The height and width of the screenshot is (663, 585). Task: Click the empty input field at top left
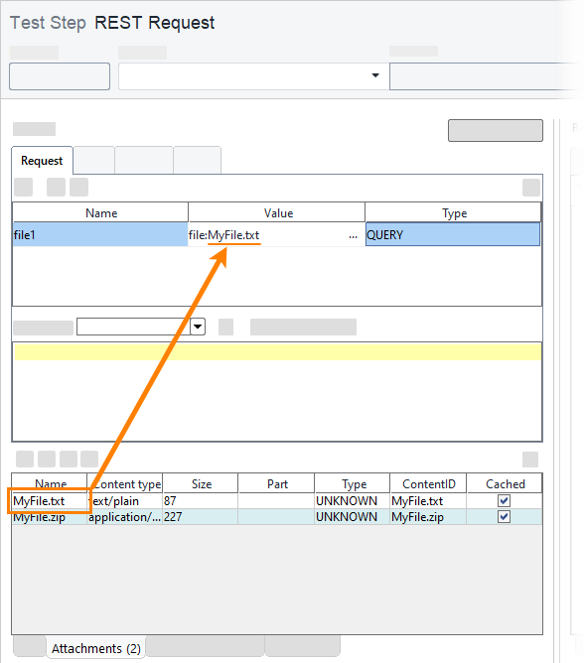click(x=60, y=76)
